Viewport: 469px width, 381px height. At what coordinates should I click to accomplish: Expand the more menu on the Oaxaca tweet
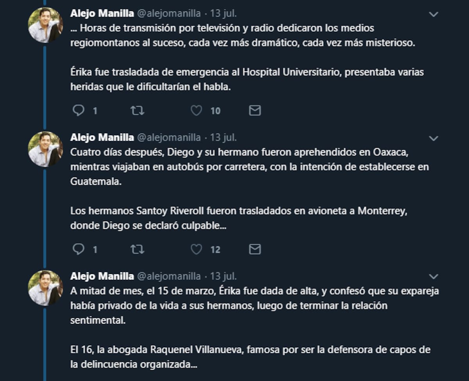coord(433,138)
